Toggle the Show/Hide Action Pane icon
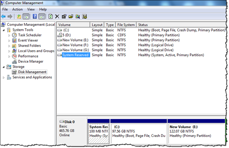The image size is (229, 148). 42,16
